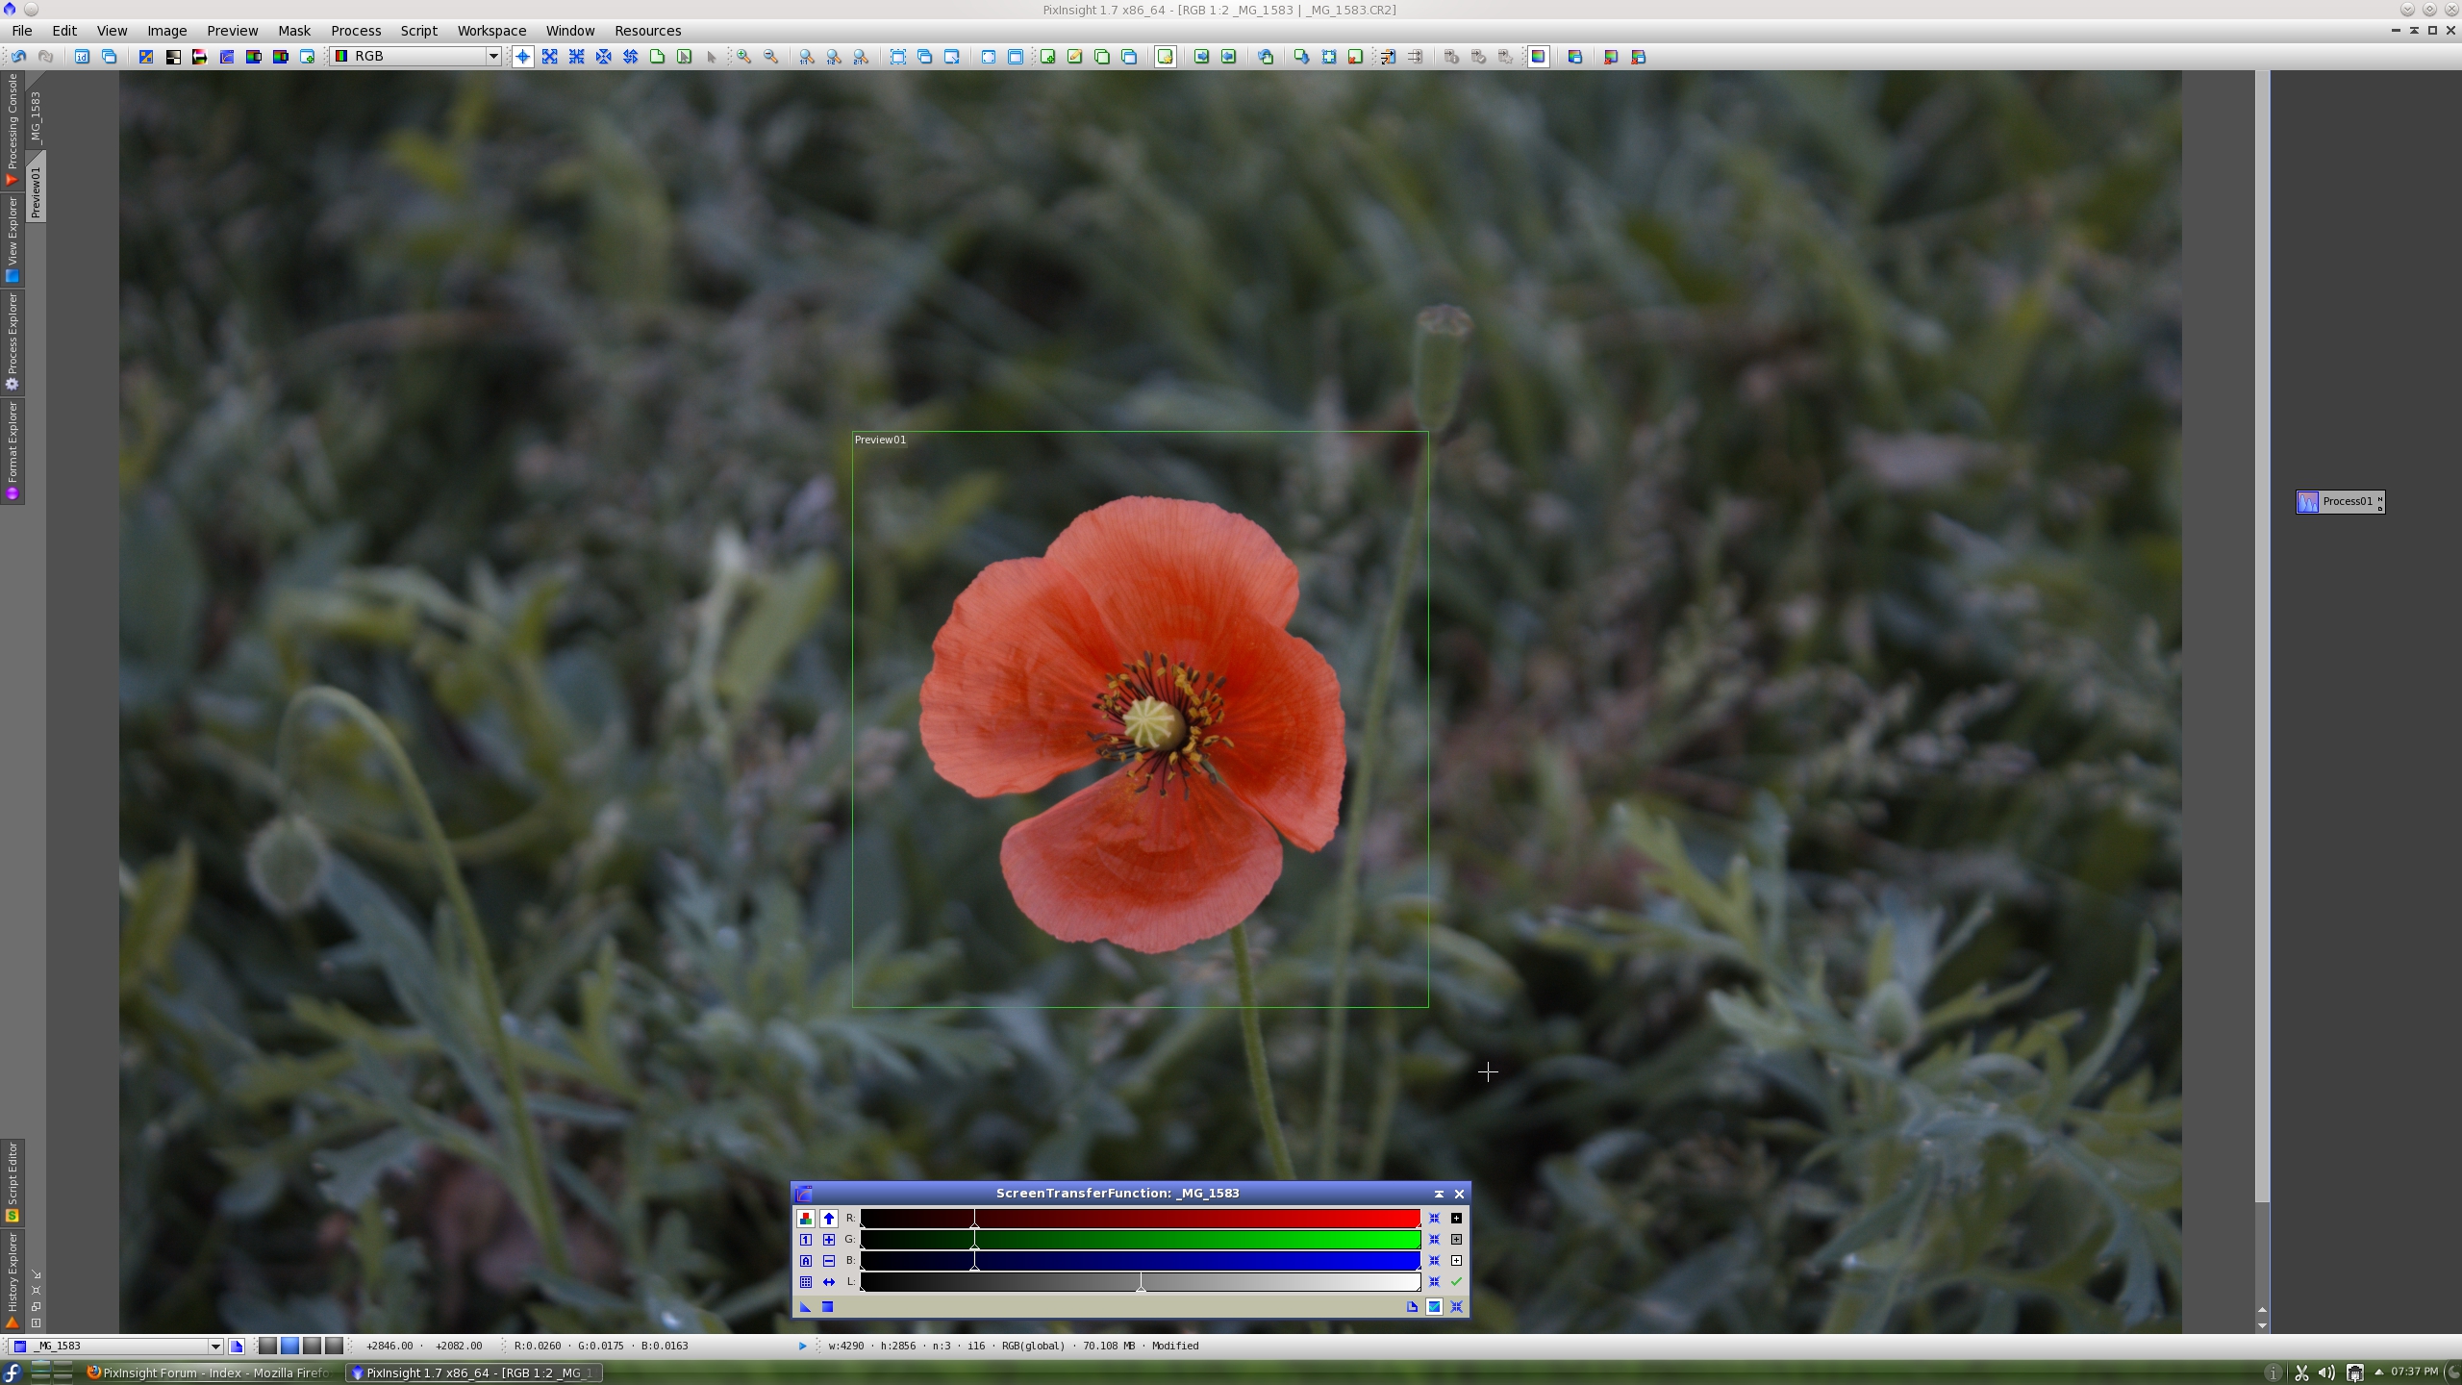2462x1385 pixels.
Task: Select the STF zoom-out minus mode
Action: click(829, 1261)
